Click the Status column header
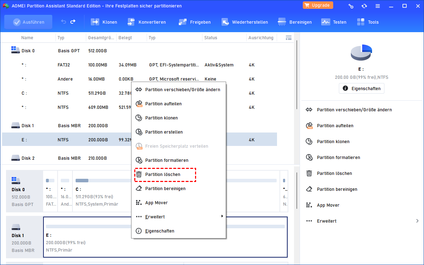Viewport: 424px width, 265px height. (211, 37)
